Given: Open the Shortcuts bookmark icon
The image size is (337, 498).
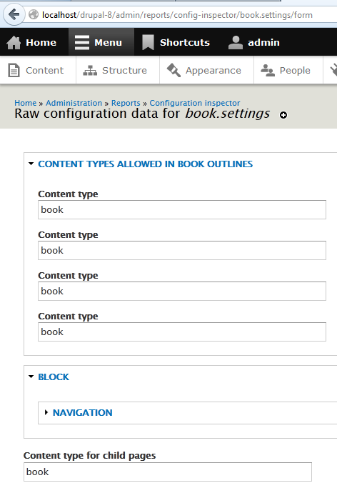Looking at the screenshot, I should point(148,43).
